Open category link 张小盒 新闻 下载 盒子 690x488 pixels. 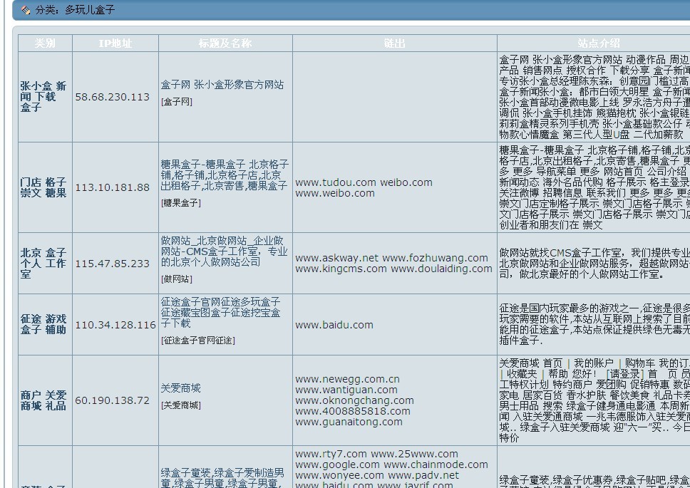(43, 97)
